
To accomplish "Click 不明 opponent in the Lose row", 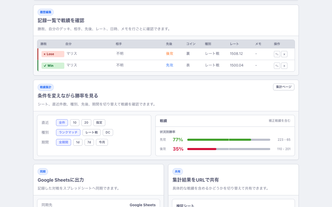I will pos(120,54).
